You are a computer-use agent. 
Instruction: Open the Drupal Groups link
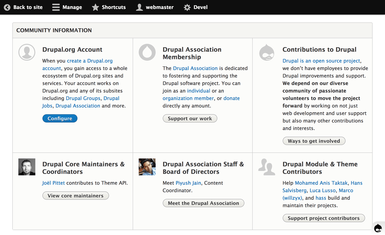(x=83, y=98)
